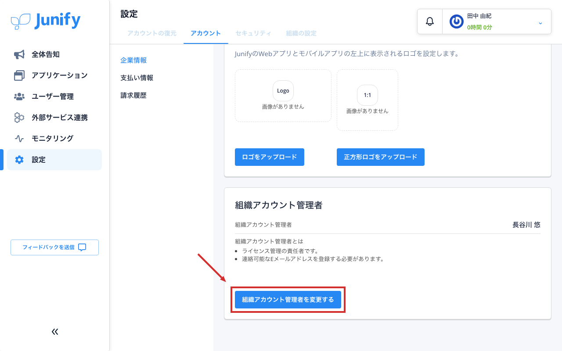Click the 組織アカウント管理者とは text
Screen dimensions: 562x351
coord(269,241)
